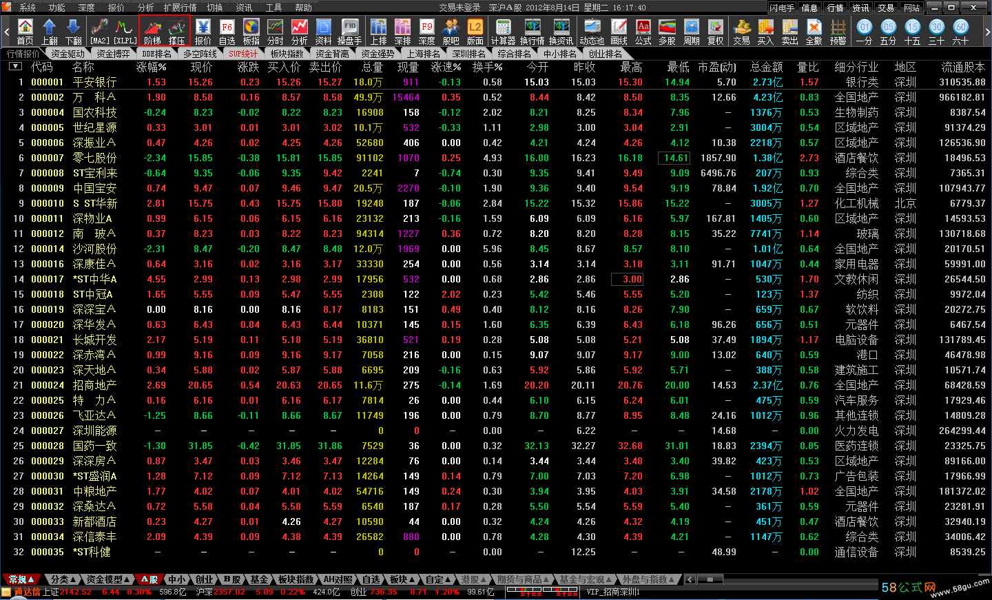The height and width of the screenshot is (600, 992).
Task: Select the 一分 one-minute period button
Action: tap(865, 32)
